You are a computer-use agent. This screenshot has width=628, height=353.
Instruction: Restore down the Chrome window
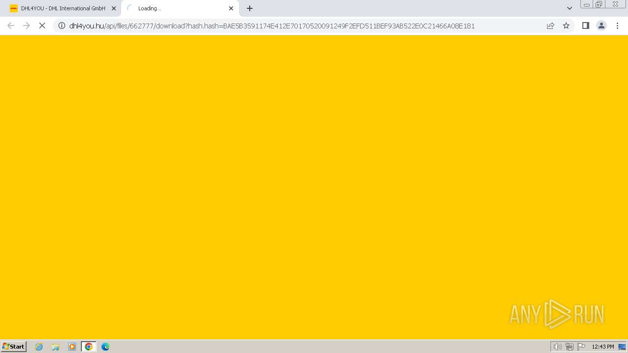[x=599, y=4]
